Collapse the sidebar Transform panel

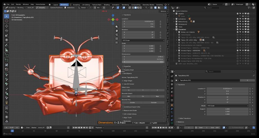126,15
